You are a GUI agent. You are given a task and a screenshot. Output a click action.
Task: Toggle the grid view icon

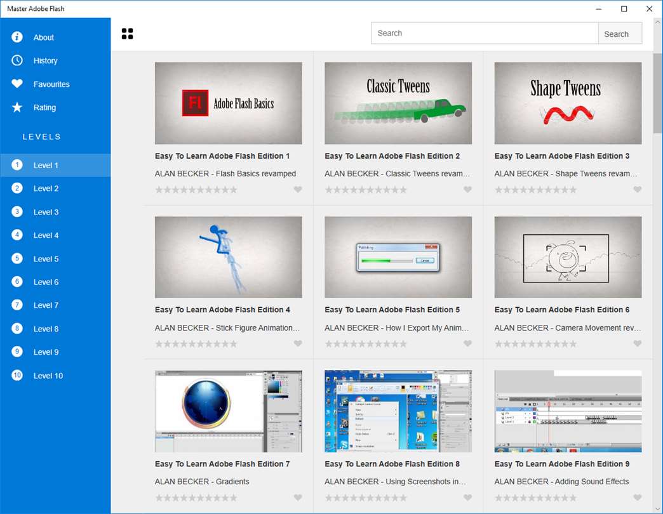[127, 34]
